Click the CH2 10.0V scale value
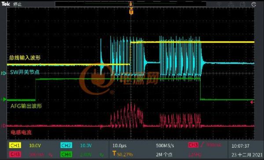Screen dimensions: 264x160 click(x=86, y=145)
